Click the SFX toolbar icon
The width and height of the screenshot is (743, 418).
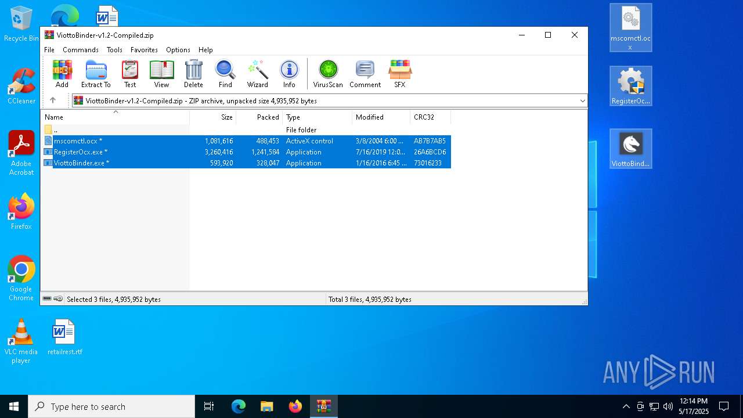coord(400,74)
